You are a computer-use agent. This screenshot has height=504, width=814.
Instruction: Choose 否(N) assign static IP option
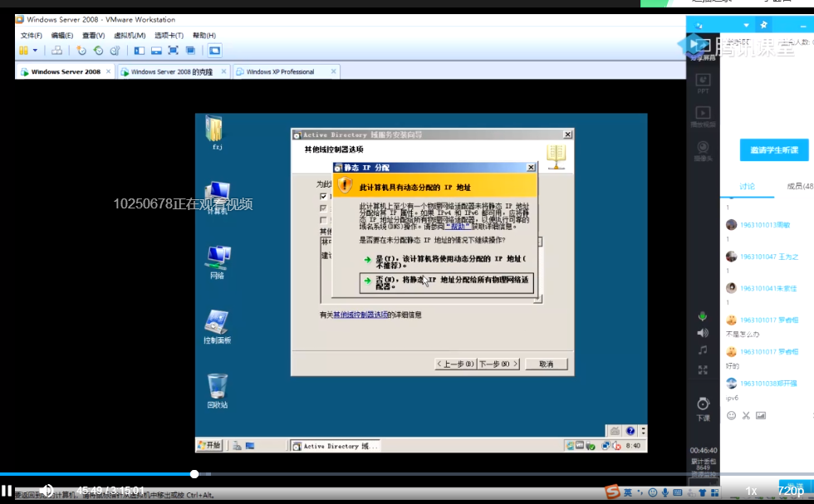[447, 283]
